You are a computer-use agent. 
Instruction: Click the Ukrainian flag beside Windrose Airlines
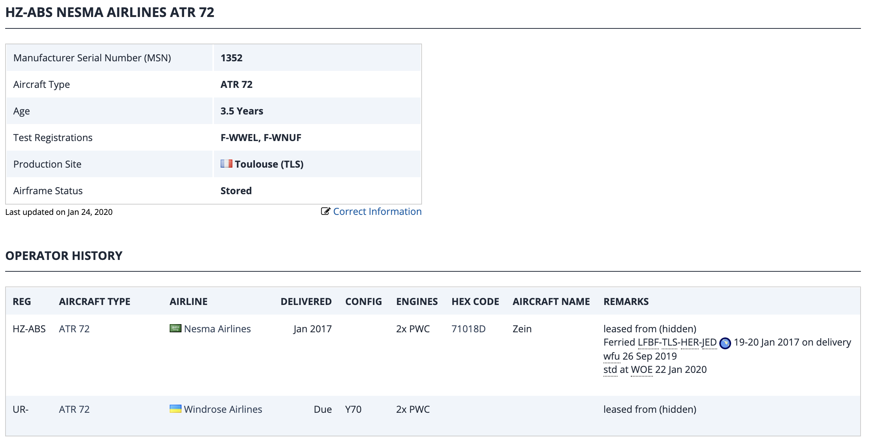(175, 409)
